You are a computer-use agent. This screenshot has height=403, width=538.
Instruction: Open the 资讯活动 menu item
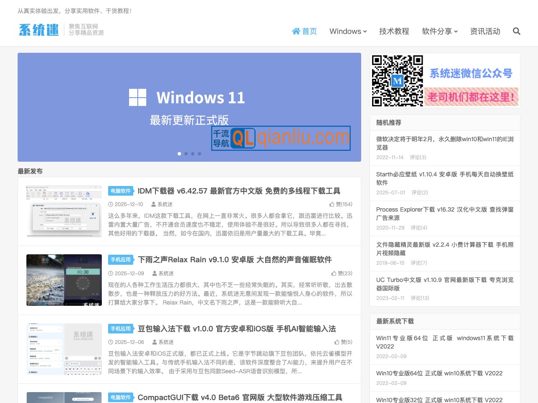tap(485, 31)
